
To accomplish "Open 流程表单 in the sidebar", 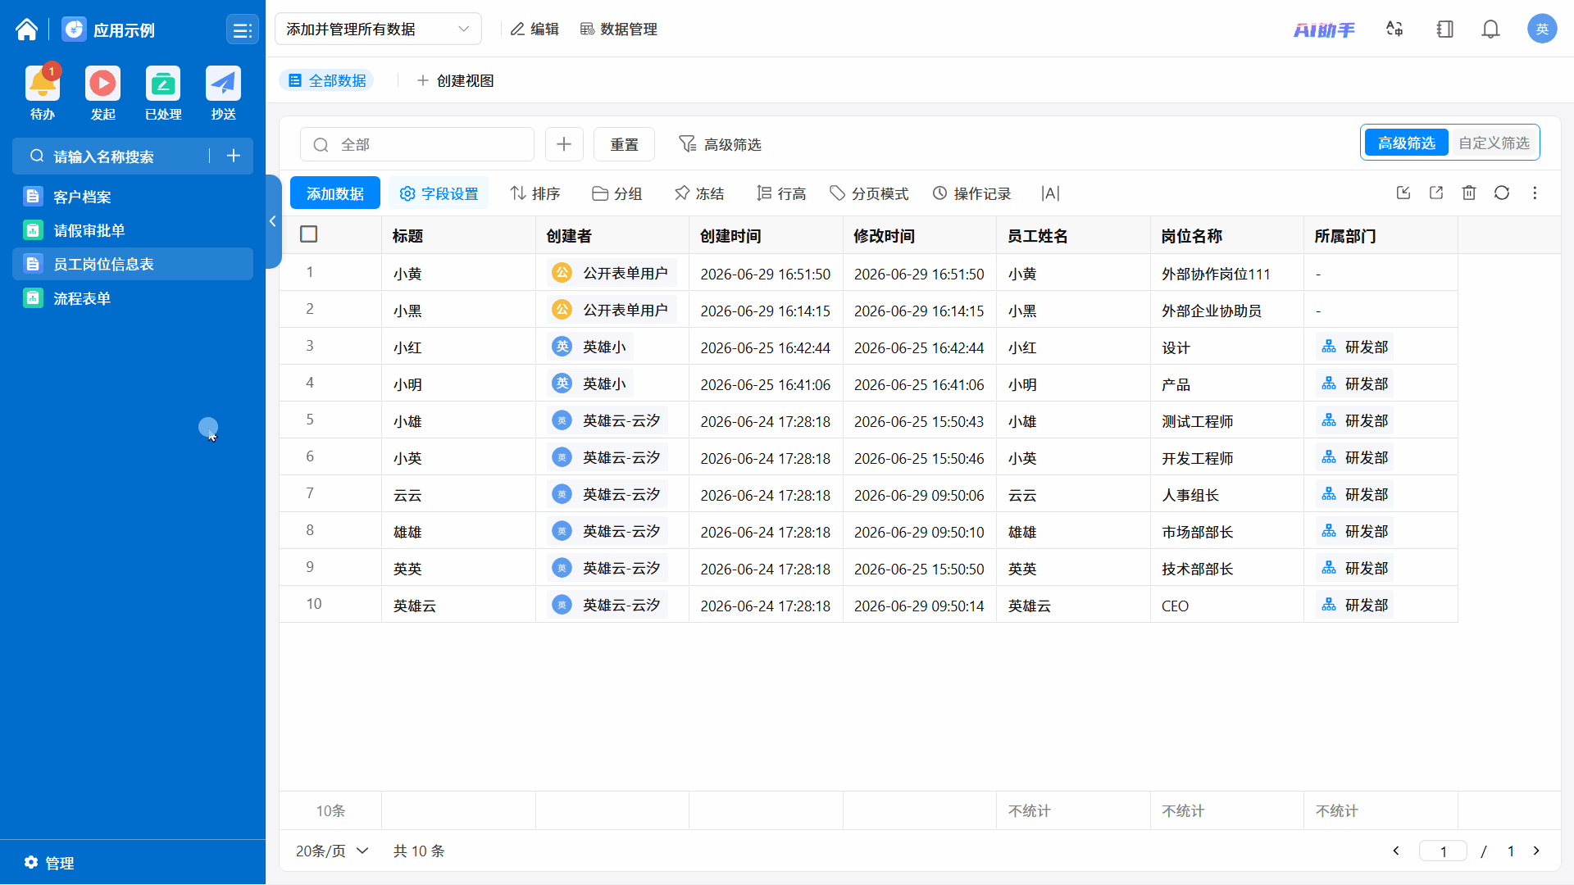I will tap(133, 298).
